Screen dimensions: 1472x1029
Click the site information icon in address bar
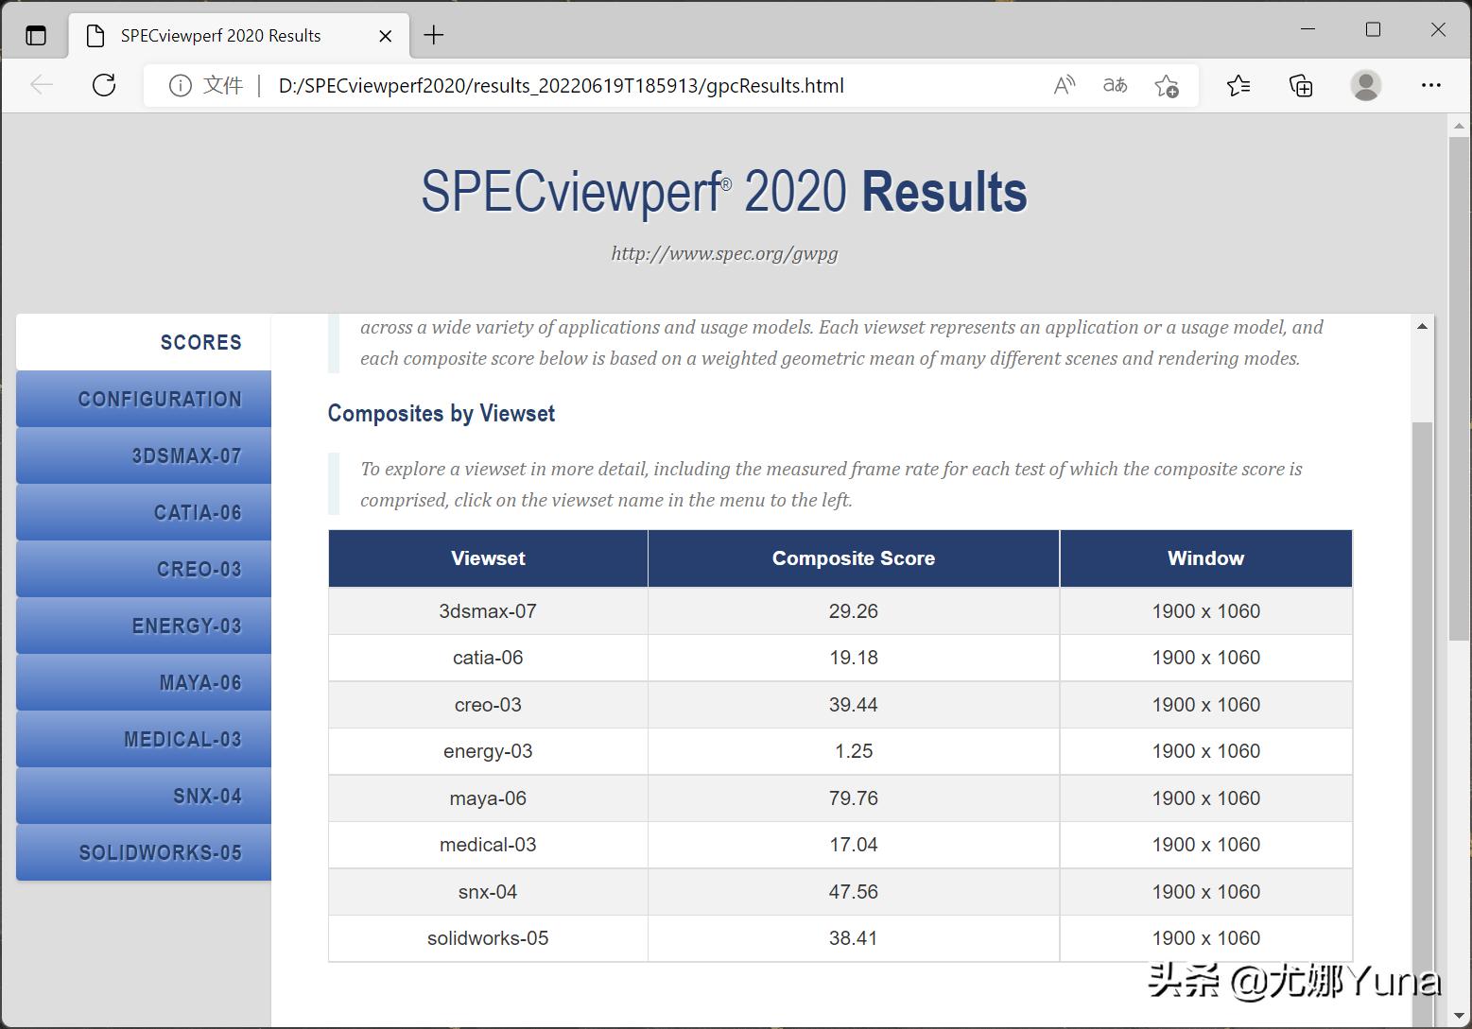coord(180,85)
